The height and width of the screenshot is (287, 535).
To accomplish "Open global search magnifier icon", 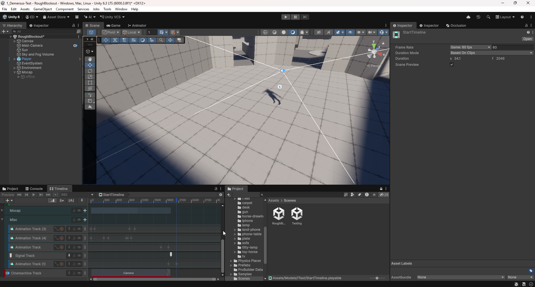I will (x=488, y=17).
